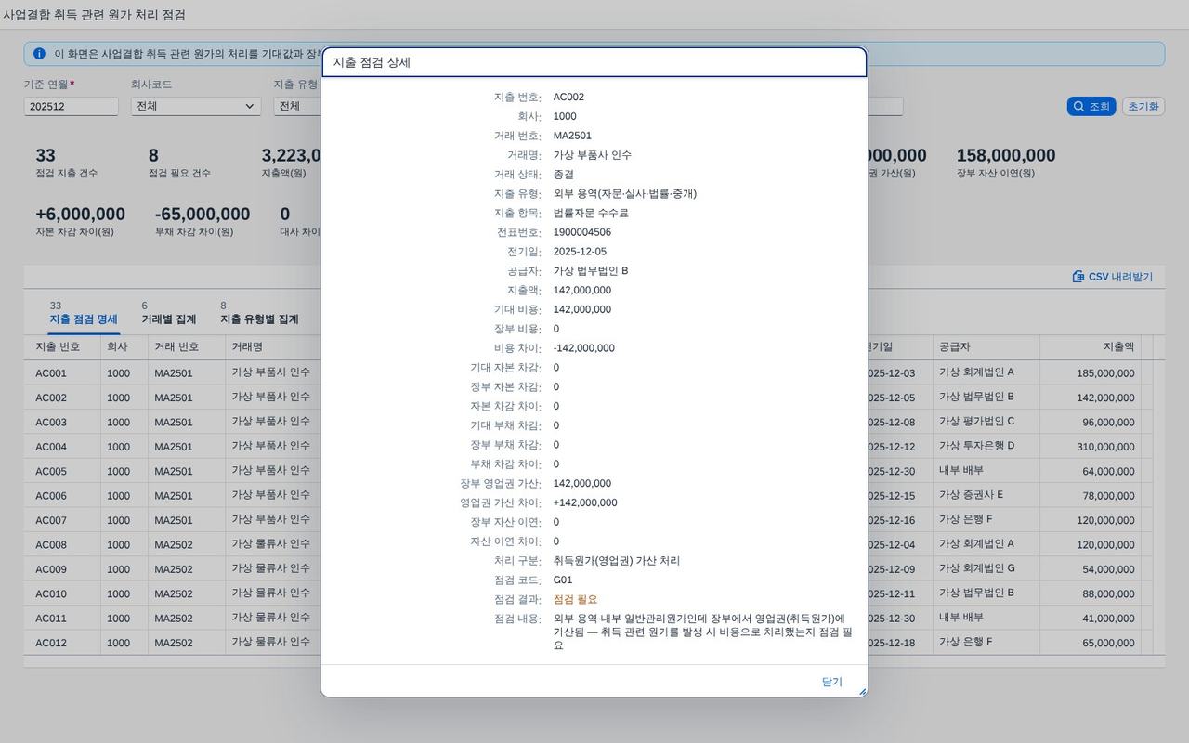Focus the 기준 연월 input field
The width and height of the screenshot is (1189, 743).
[x=72, y=106]
